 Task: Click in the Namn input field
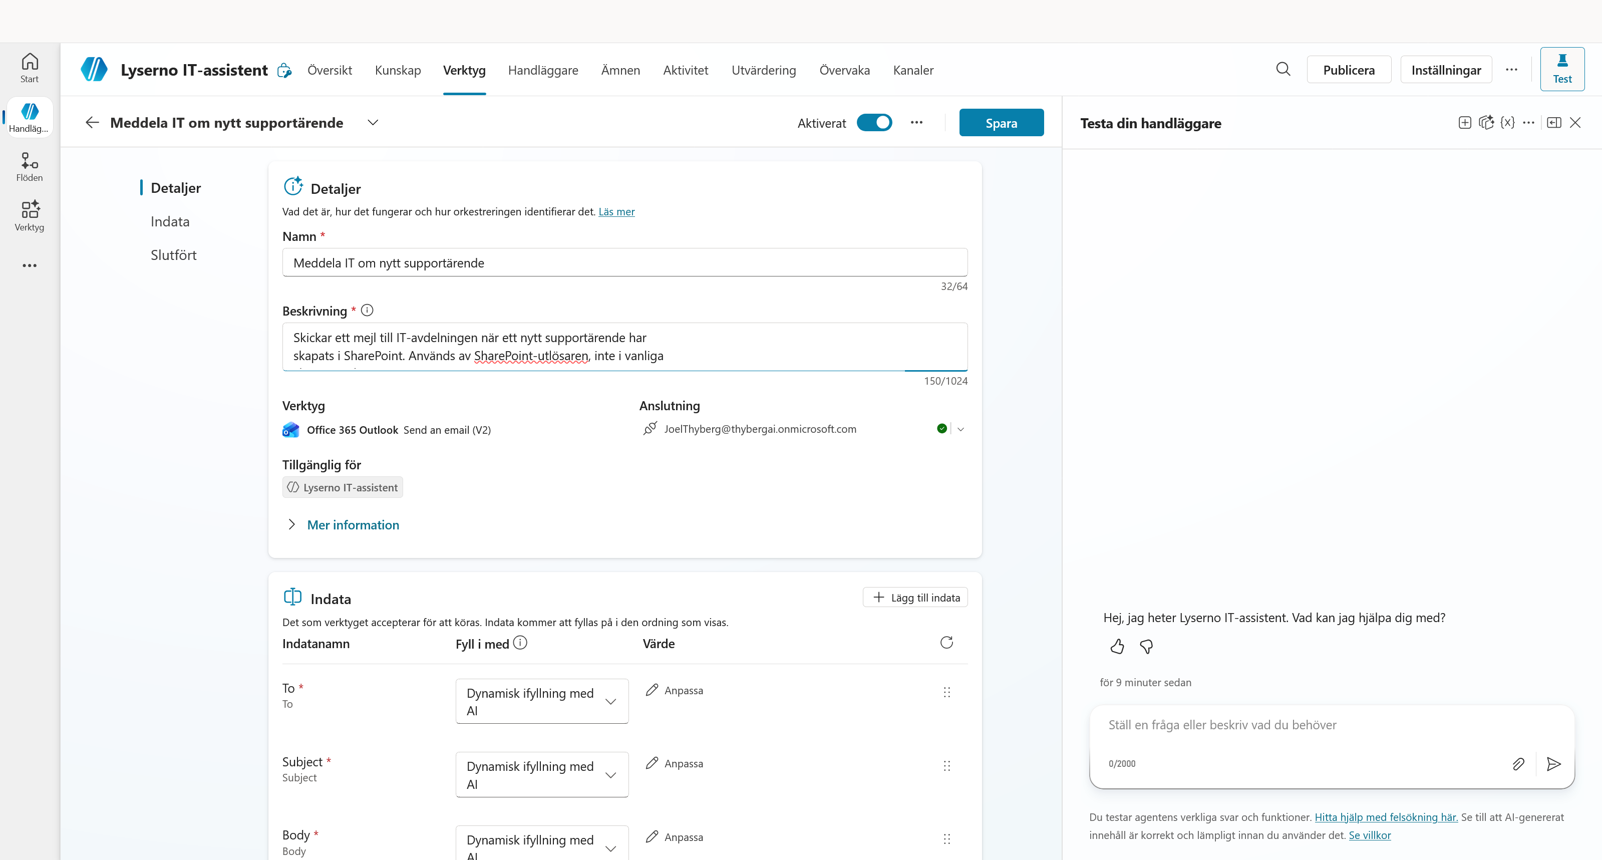click(624, 262)
